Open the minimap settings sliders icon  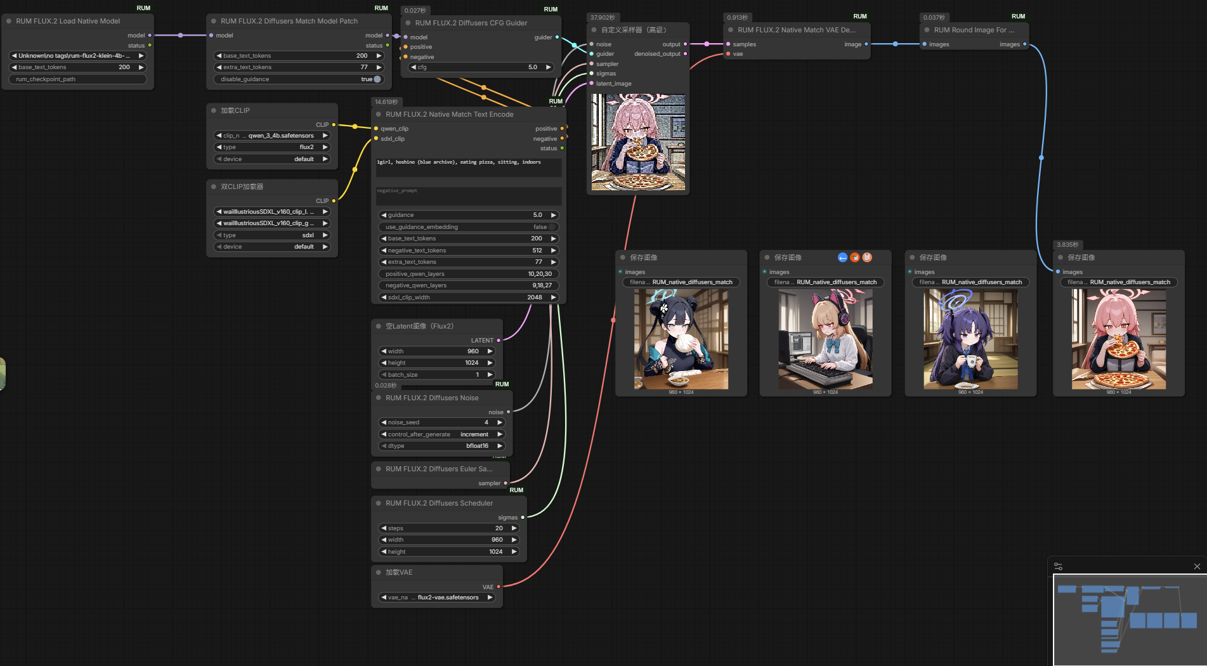click(1058, 566)
